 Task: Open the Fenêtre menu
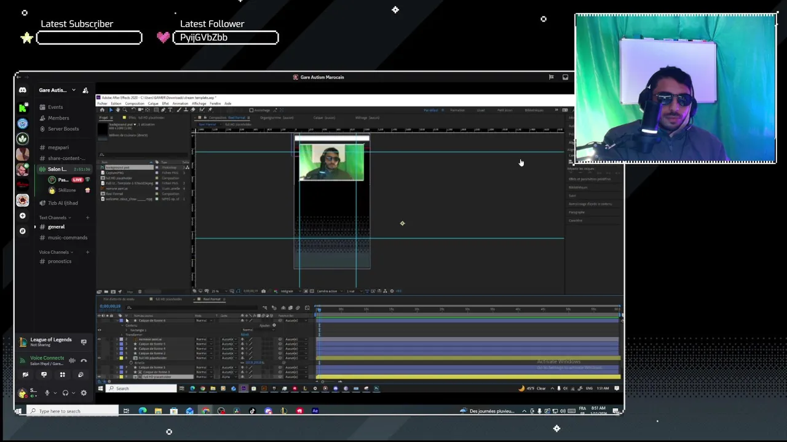click(215, 103)
